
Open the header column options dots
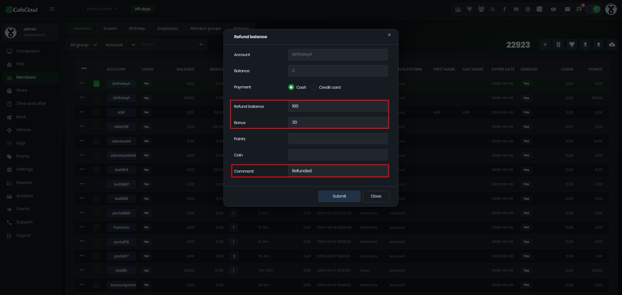point(84,68)
